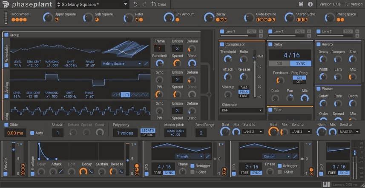Expand the Sidechain OFF dropdown
The height and width of the screenshot is (188, 365).
(241, 110)
